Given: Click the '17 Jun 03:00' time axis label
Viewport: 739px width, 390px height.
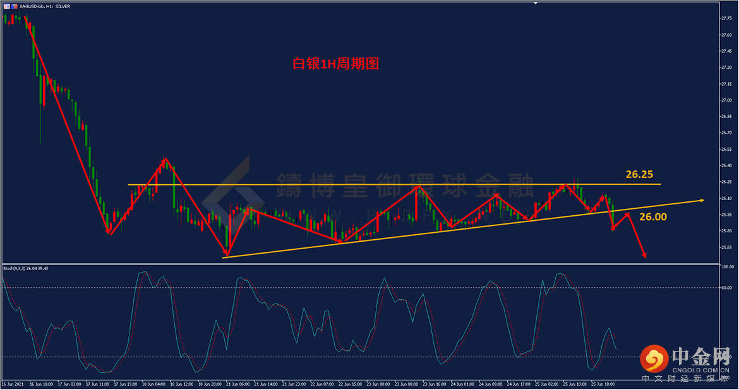Looking at the screenshot, I should point(69,384).
